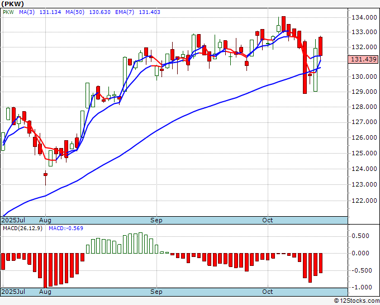Click the MA(50) indicator label

[75, 12]
